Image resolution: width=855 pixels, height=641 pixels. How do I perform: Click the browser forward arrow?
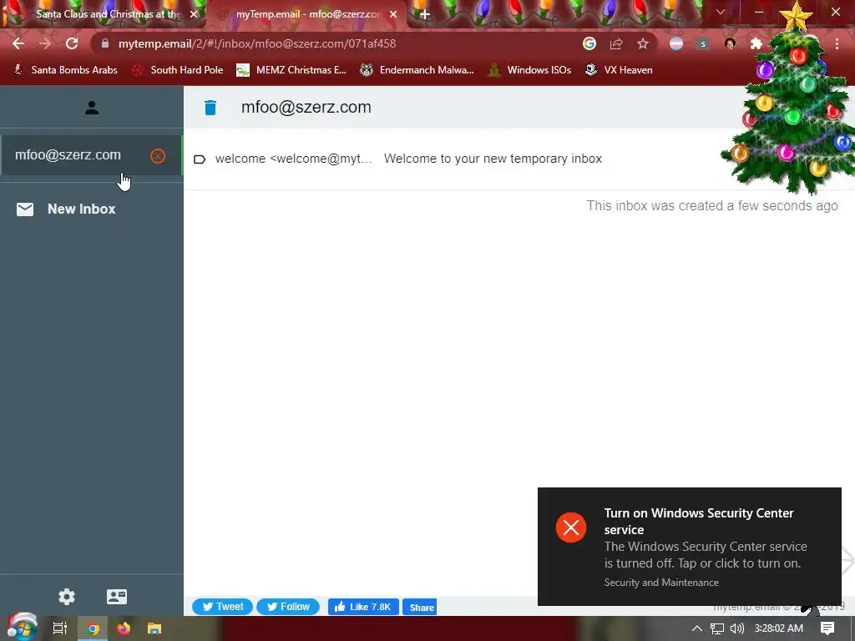(45, 43)
